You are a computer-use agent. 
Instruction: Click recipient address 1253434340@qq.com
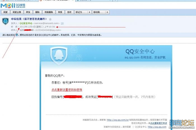coord(48,30)
